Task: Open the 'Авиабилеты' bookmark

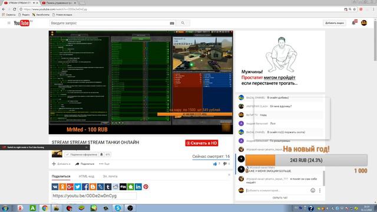Action: click(x=41, y=15)
